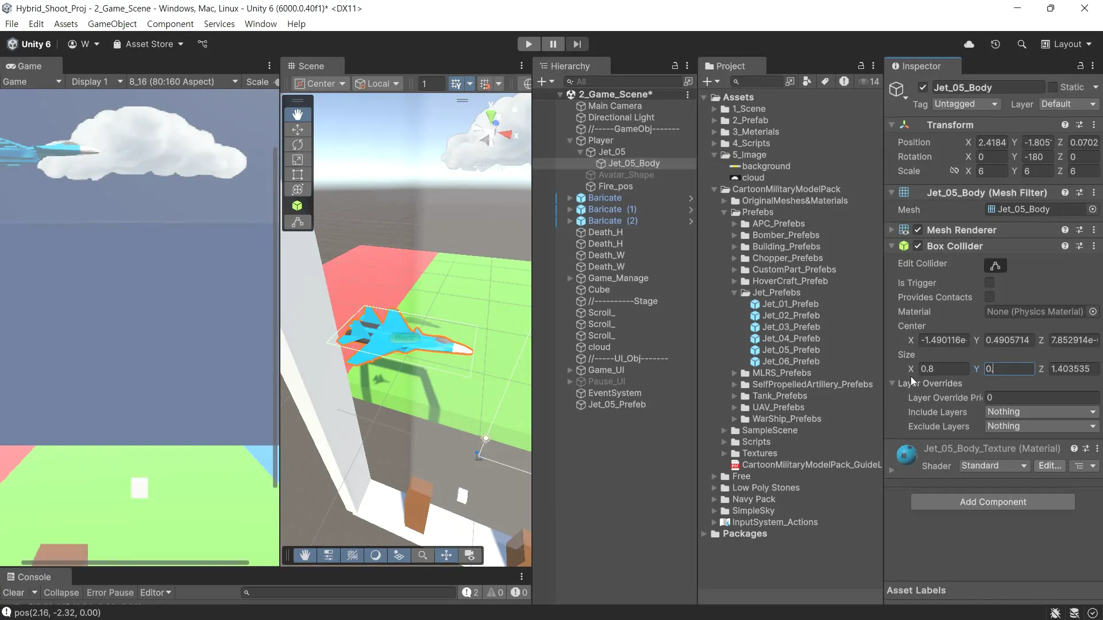
Task: Enable the Is Trigger checkbox
Action: click(x=989, y=282)
